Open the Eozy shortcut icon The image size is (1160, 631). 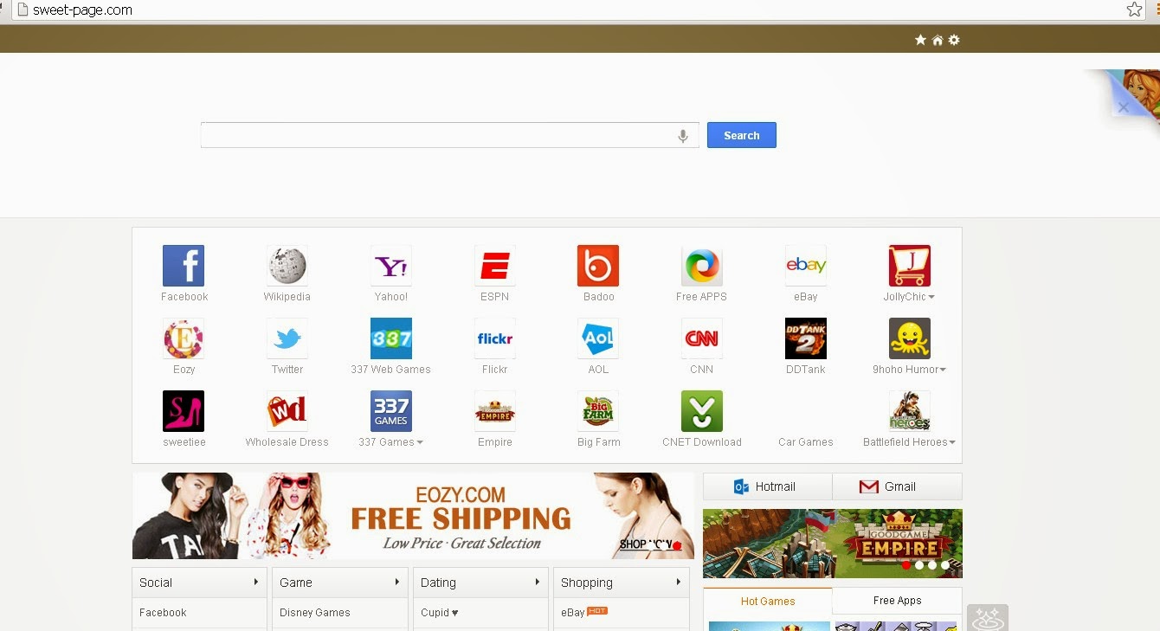(184, 338)
